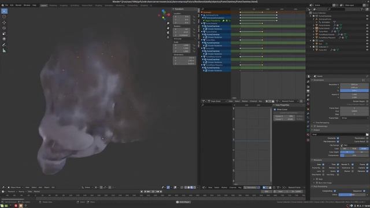Click the output path folder browse icon
Image resolution: width=370 pixels, height=208 pixels.
pyautogui.click(x=367, y=135)
